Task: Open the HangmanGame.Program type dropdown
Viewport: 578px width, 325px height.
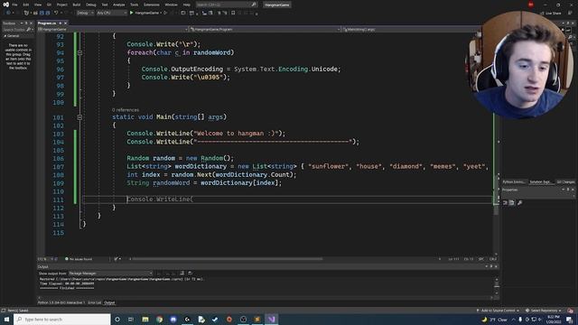Action: point(265,29)
